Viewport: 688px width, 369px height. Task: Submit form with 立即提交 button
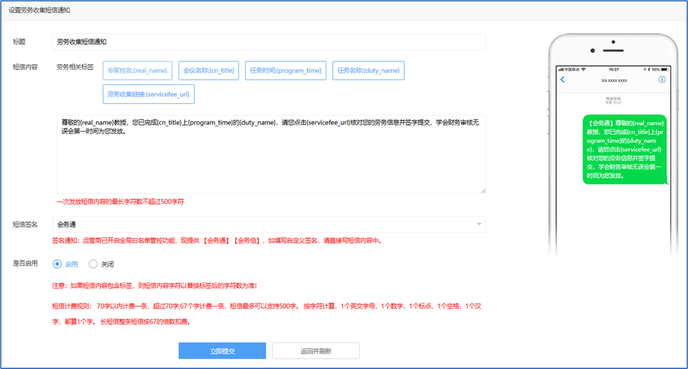222,351
